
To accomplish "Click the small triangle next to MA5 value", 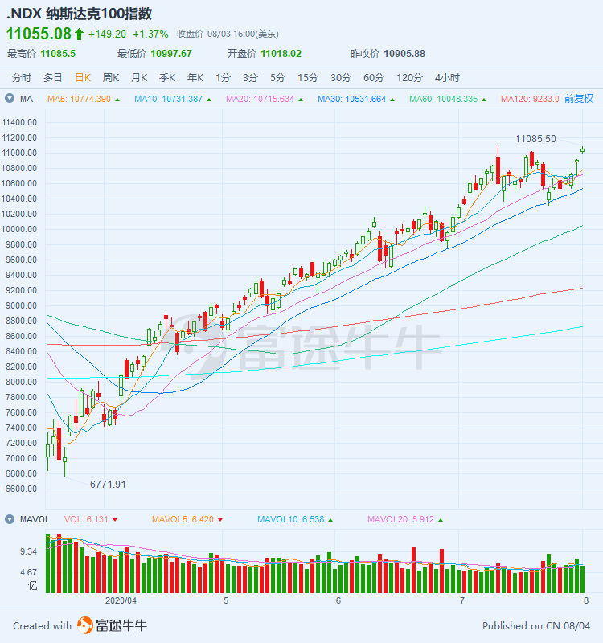I will [117, 100].
